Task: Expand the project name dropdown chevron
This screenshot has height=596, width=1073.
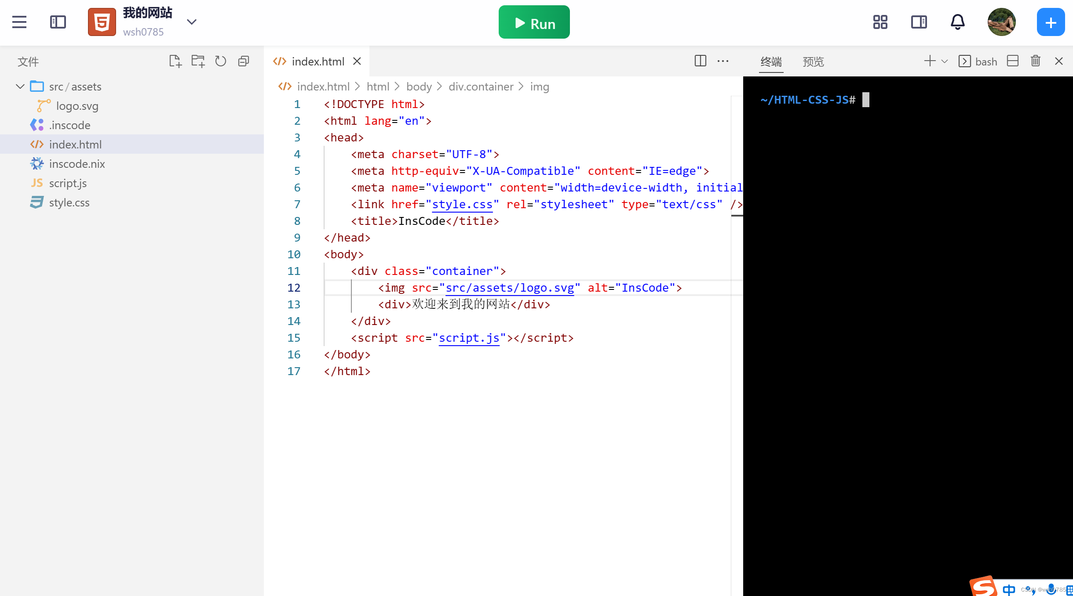Action: click(x=192, y=22)
